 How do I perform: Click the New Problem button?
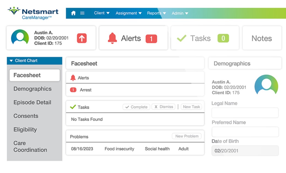[187, 136]
